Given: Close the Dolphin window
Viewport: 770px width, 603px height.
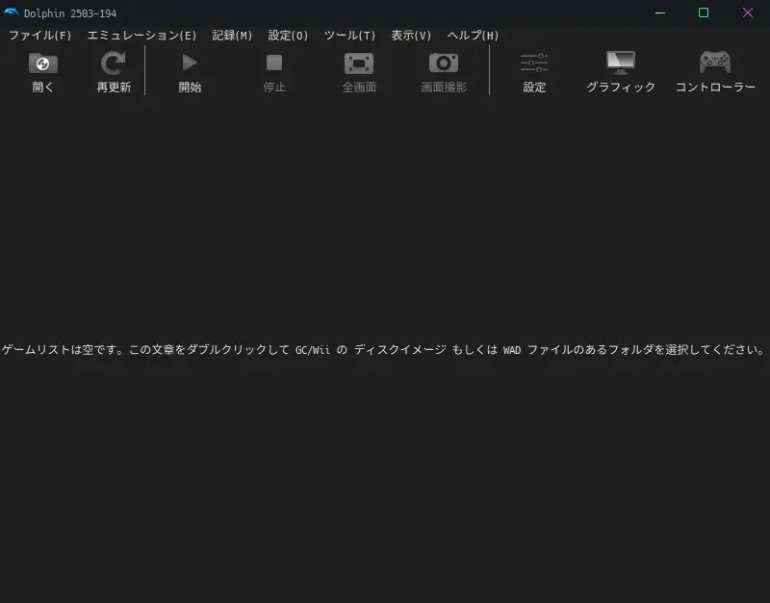Looking at the screenshot, I should [748, 13].
